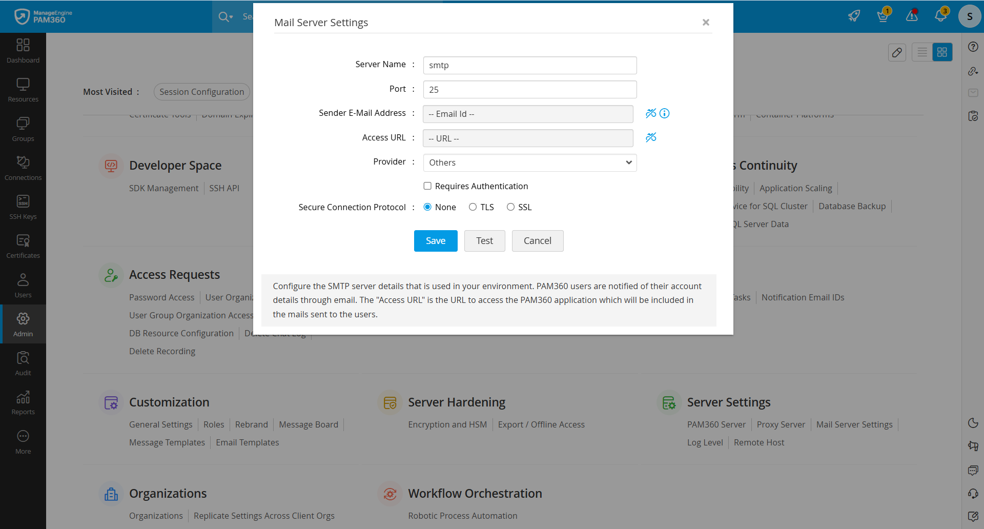
Task: Open the Certificates section in the sidebar
Action: click(23, 246)
